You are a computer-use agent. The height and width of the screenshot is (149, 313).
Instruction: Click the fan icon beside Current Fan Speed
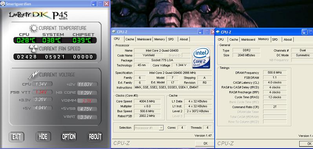tap(33, 48)
